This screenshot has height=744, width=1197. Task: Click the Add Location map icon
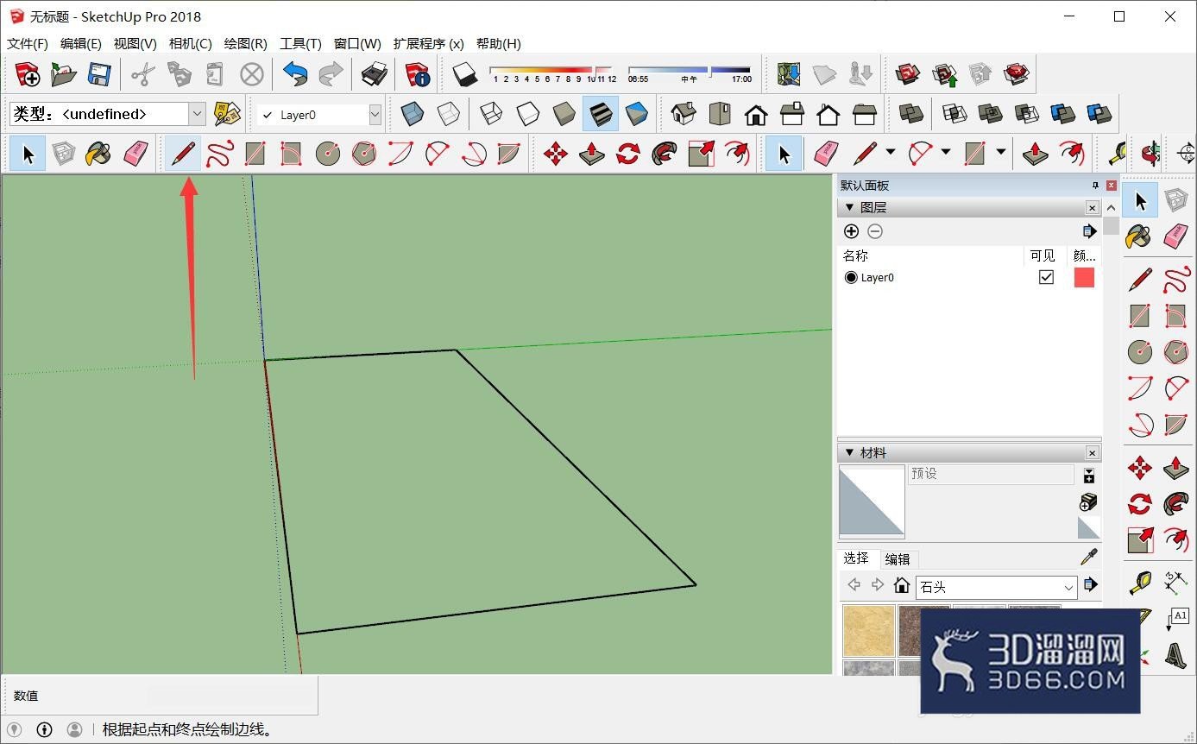coord(789,74)
